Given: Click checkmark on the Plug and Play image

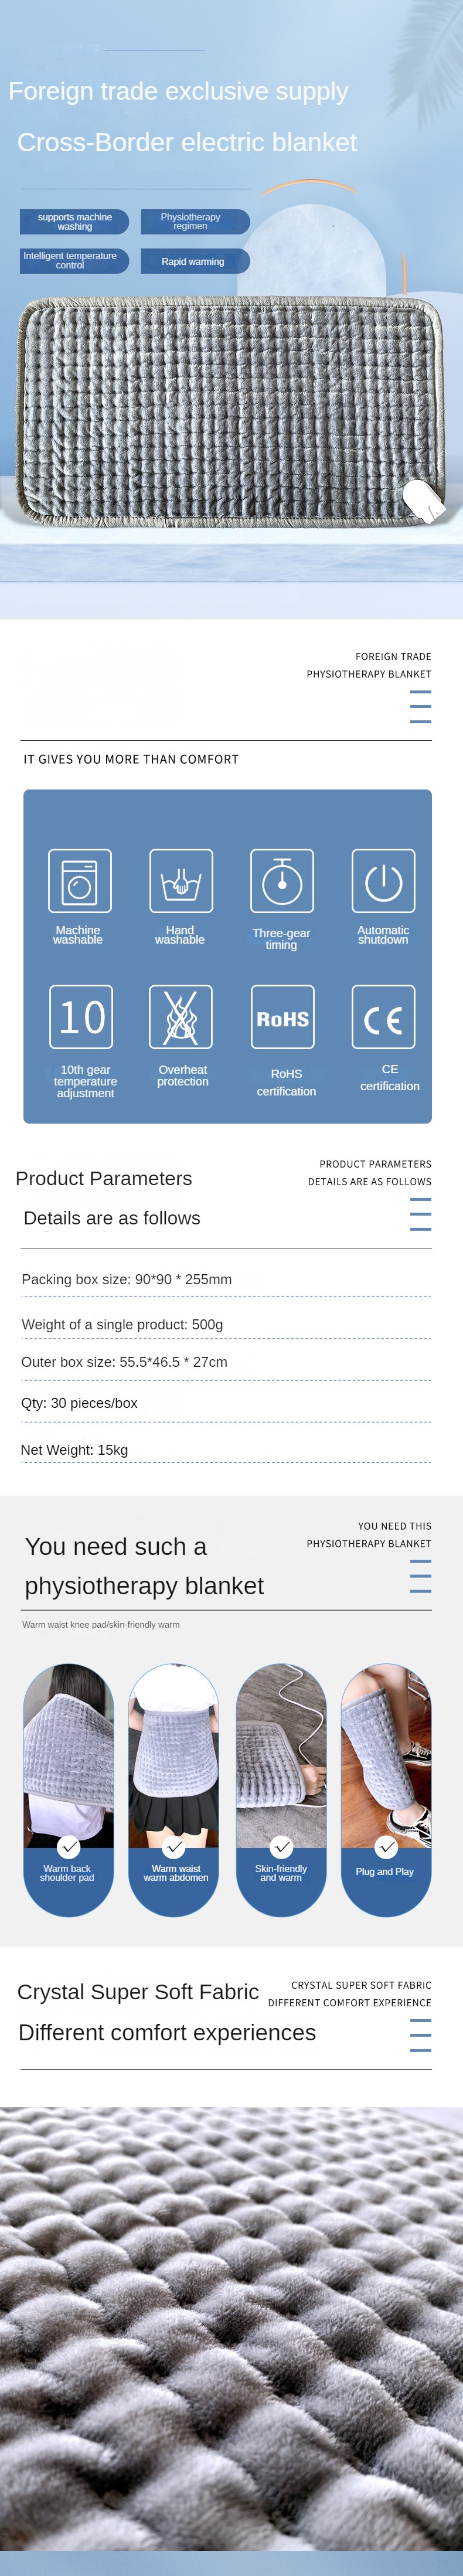Looking at the screenshot, I should [387, 1846].
